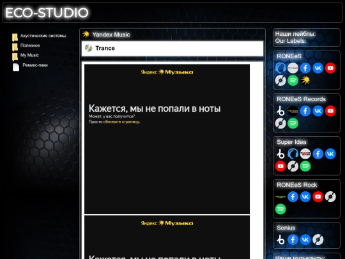Open RONEeS Records black logo icon
345x259 pixels.
[293, 111]
